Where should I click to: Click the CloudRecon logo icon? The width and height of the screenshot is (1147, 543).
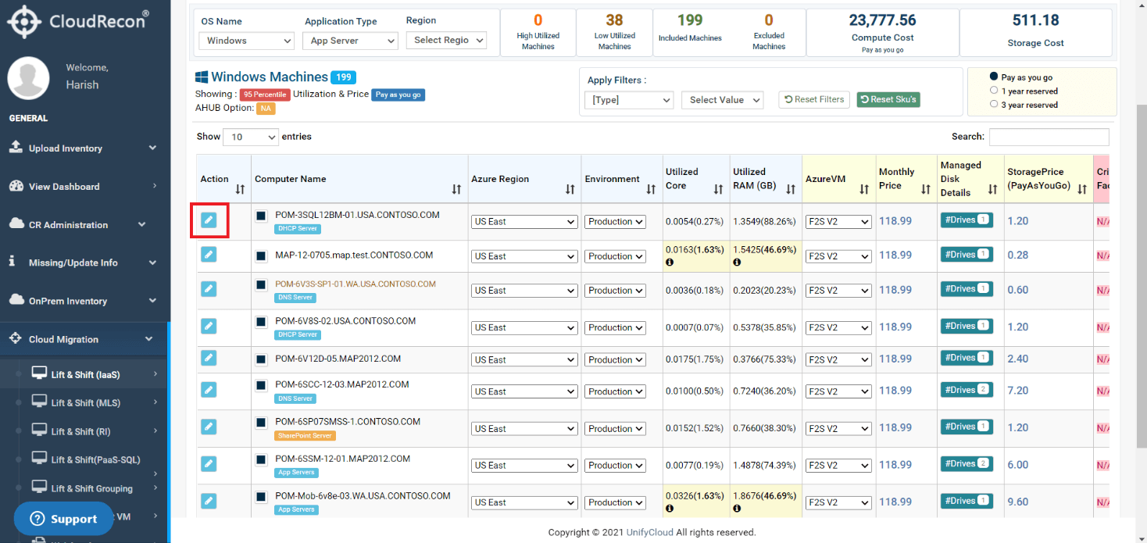tap(25, 21)
